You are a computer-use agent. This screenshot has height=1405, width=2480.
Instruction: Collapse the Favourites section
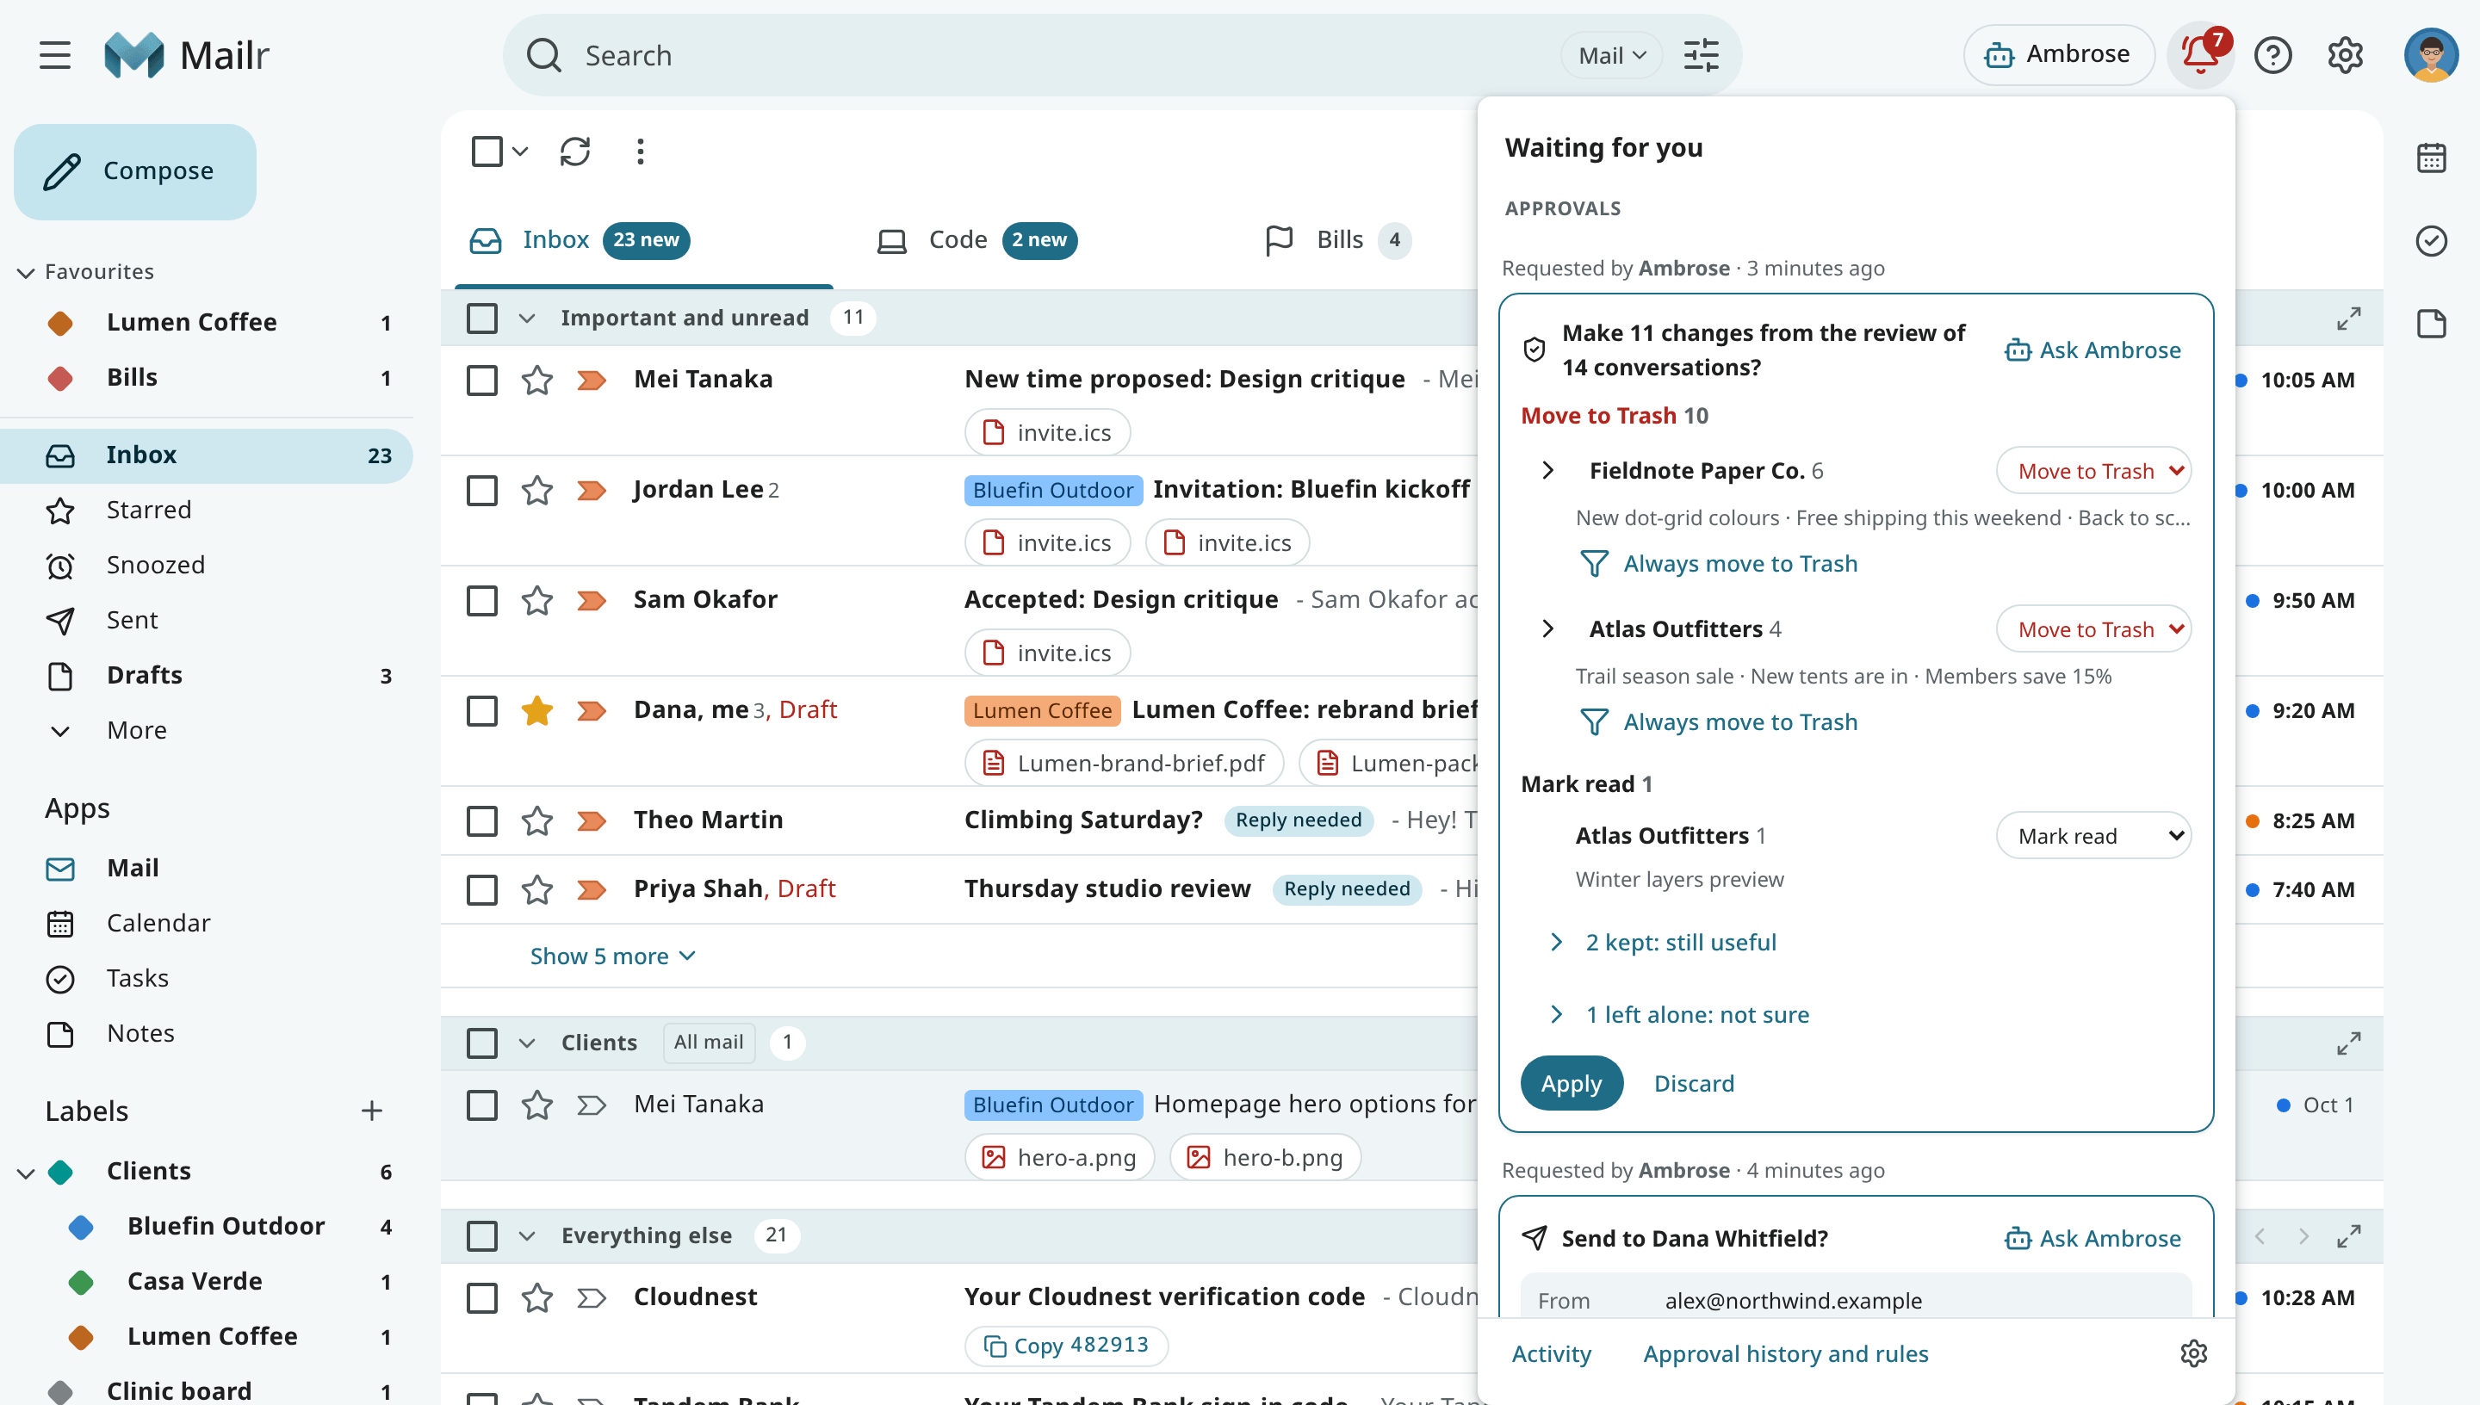click(26, 272)
